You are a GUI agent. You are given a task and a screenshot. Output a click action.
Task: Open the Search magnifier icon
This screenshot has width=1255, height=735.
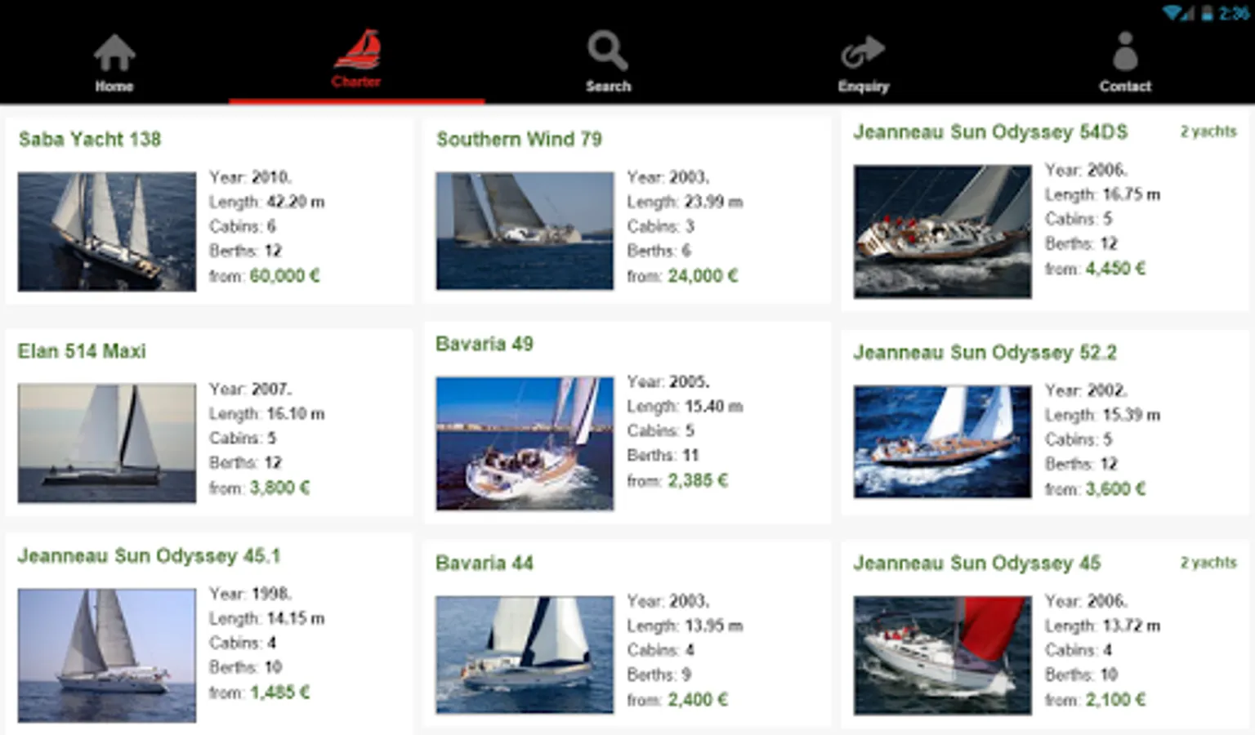[608, 51]
